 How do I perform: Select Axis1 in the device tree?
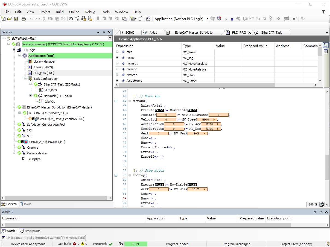pos(62,119)
